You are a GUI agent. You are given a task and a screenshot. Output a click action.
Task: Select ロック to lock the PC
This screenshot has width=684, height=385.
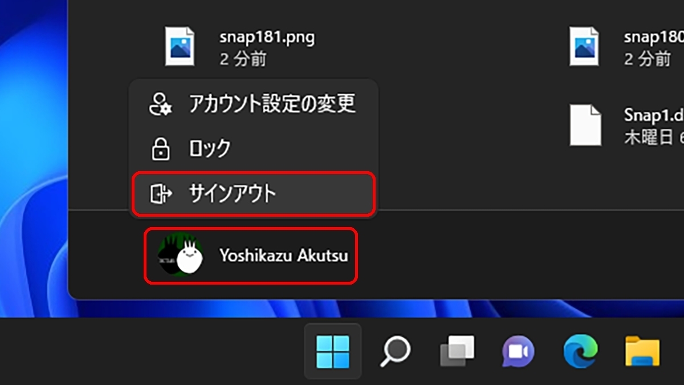coord(254,148)
